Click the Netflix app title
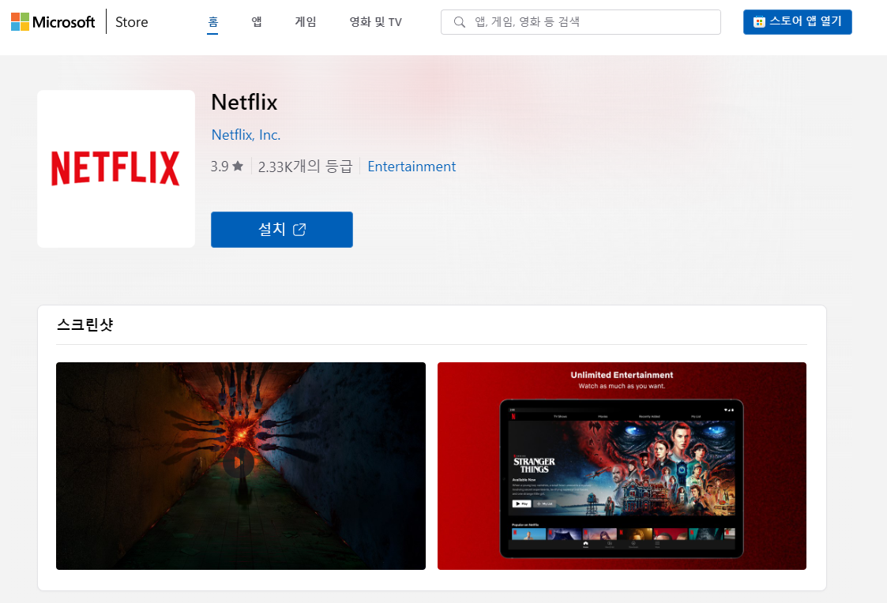 [x=244, y=103]
